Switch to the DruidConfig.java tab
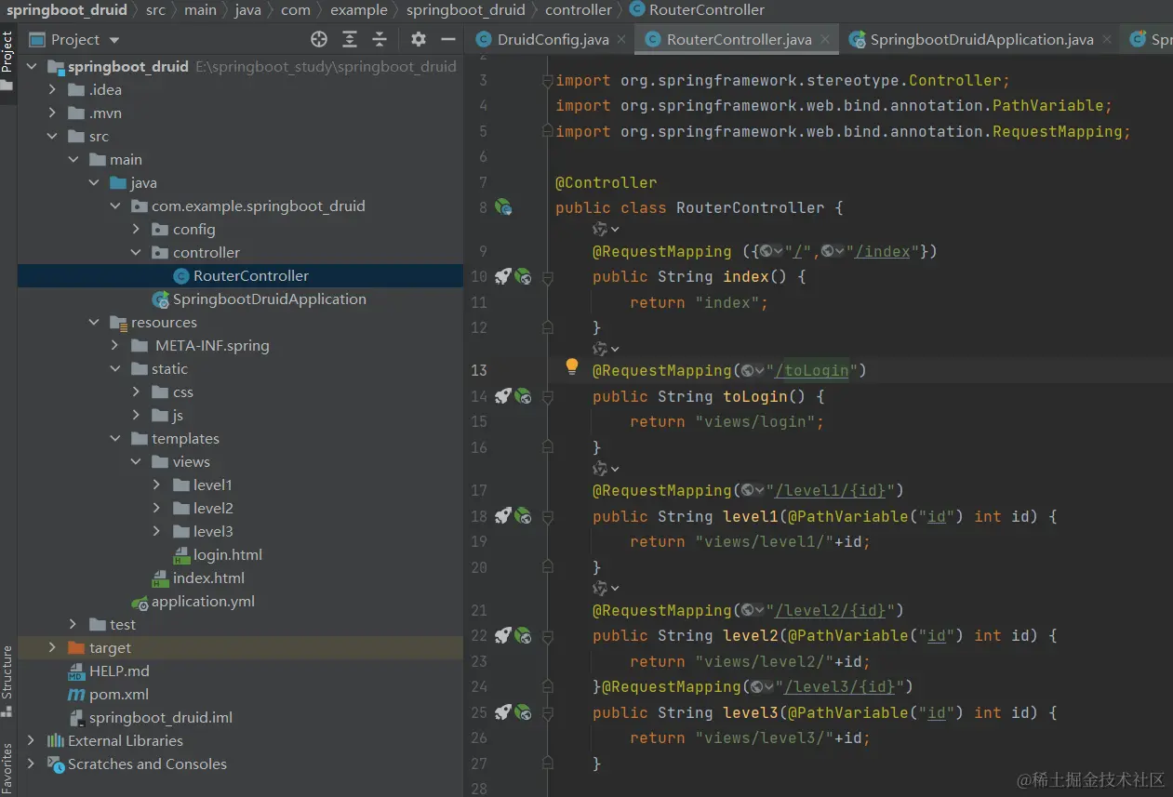 (x=553, y=40)
